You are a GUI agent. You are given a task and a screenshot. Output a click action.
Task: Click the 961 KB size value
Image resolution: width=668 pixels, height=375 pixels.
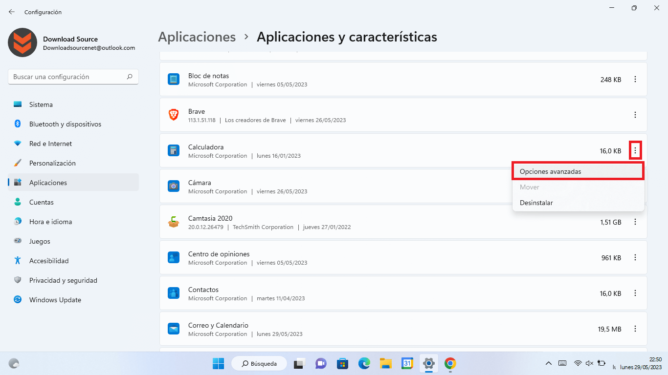coord(611,258)
